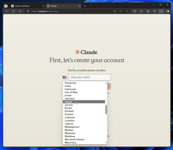
Task: Choose Lesotho from the dropdown
Action: pyautogui.click(x=84, y=121)
